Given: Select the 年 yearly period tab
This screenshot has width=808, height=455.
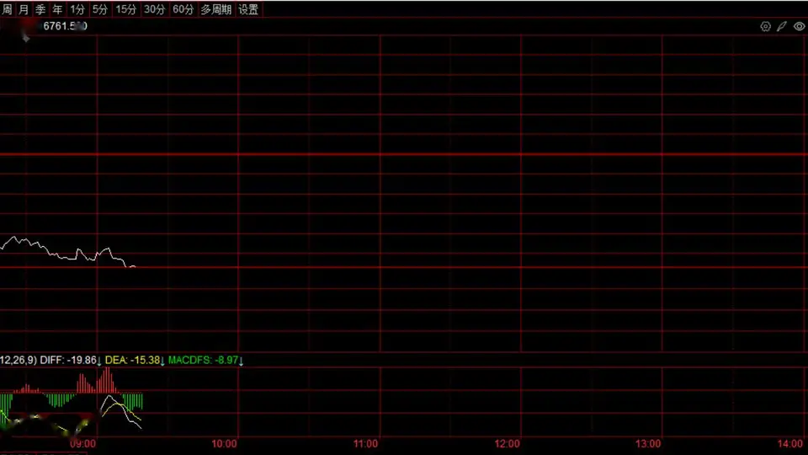Looking at the screenshot, I should pos(58,9).
